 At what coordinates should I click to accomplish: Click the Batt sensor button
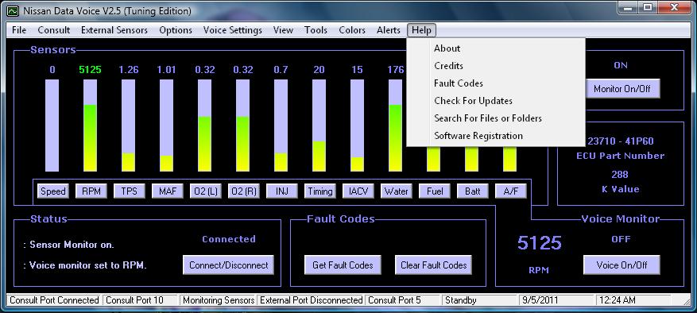click(473, 191)
